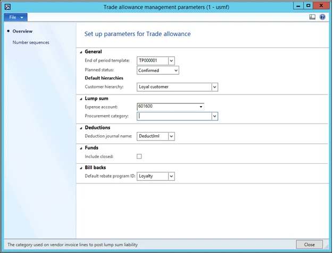Click the Include closed label
The image size is (334, 253).
coord(99,156)
